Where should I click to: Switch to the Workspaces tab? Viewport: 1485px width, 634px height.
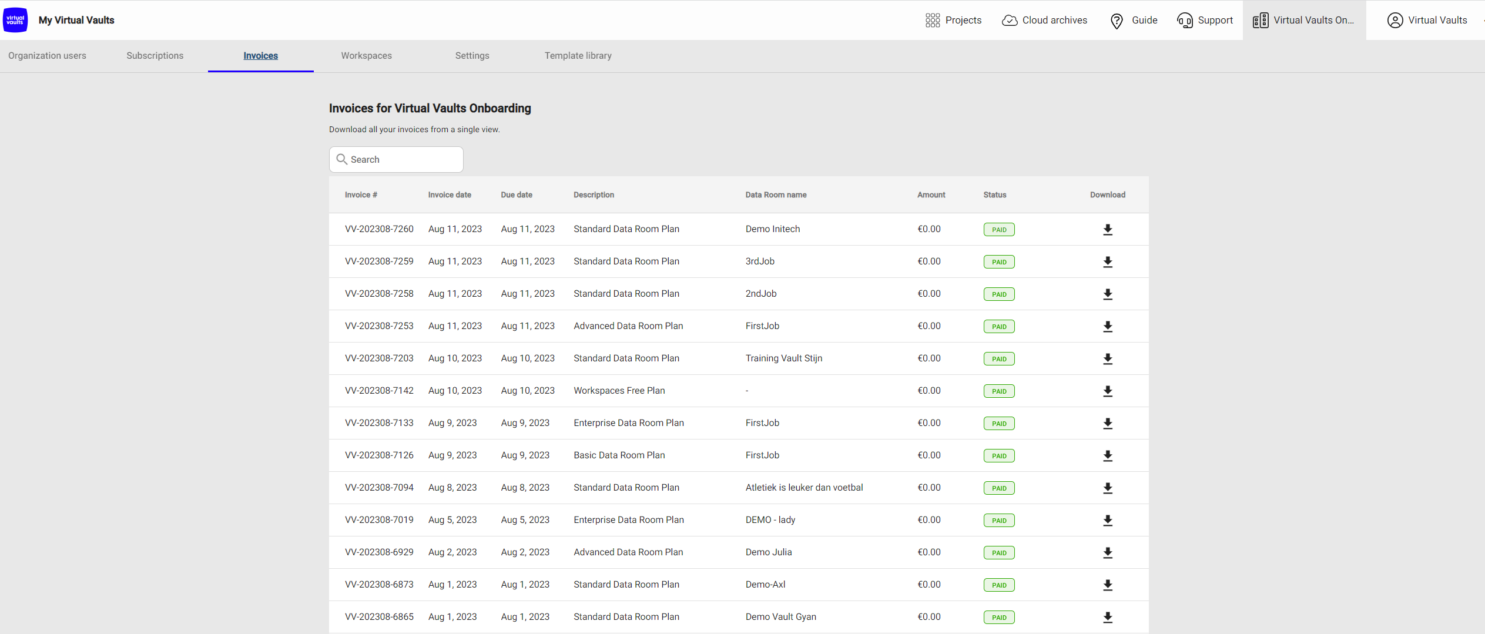point(367,56)
